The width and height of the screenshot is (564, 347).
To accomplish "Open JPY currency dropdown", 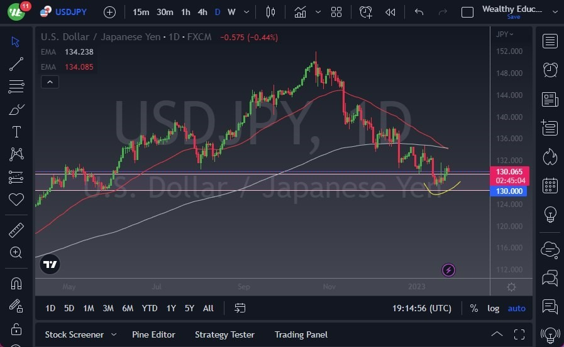I will (x=505, y=34).
